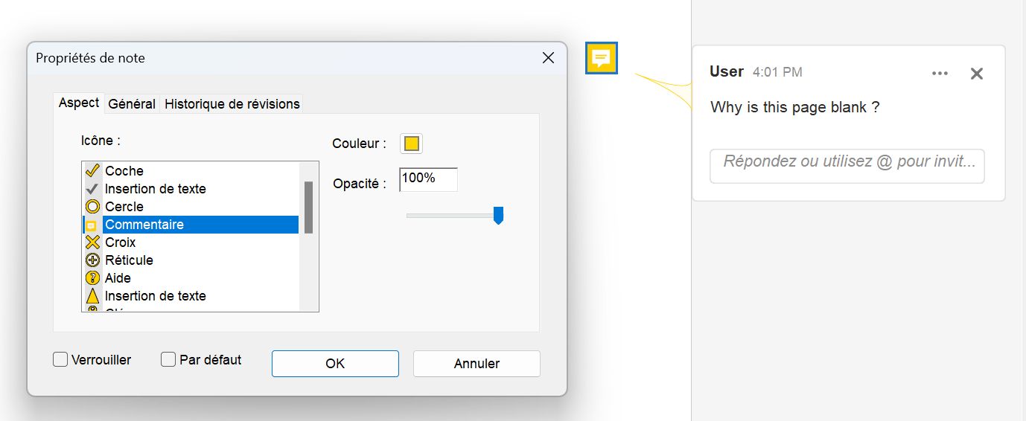Switch to the Général tab
This screenshot has width=1026, height=421.
pos(132,104)
